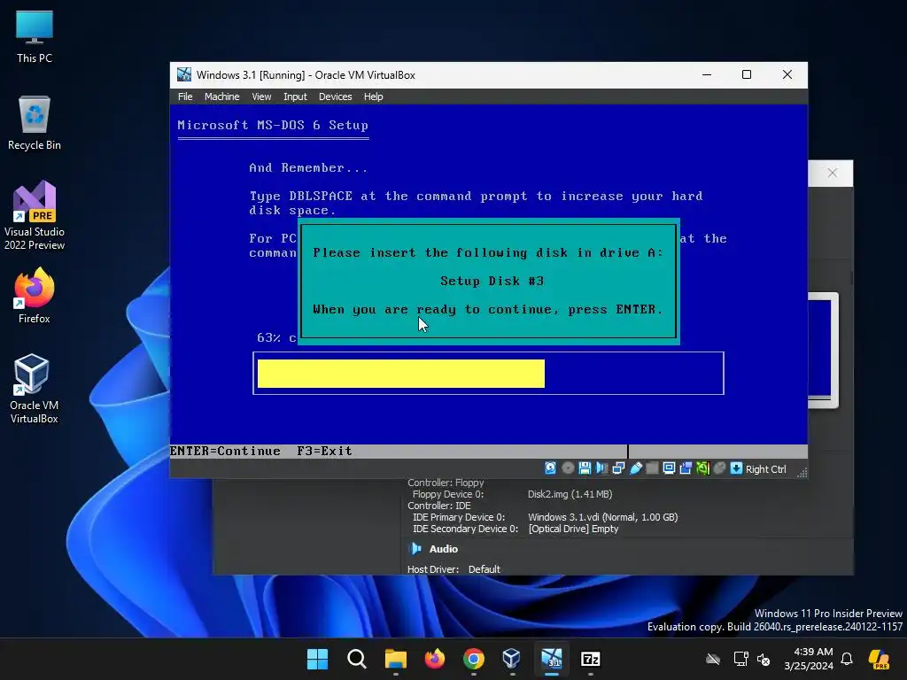The height and width of the screenshot is (680, 907).
Task: Open the Input menu
Action: pos(295,97)
